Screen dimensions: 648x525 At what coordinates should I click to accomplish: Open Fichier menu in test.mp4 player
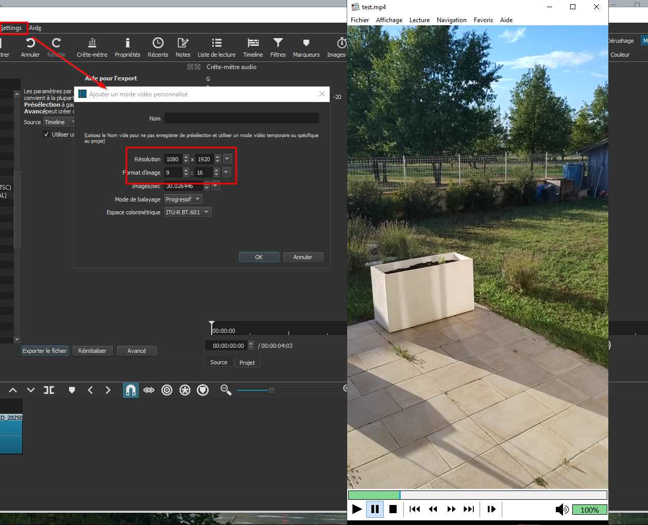point(360,20)
